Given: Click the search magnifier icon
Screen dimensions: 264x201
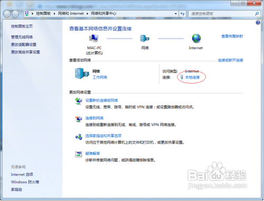Looking at the screenshot, I should coord(257,14).
